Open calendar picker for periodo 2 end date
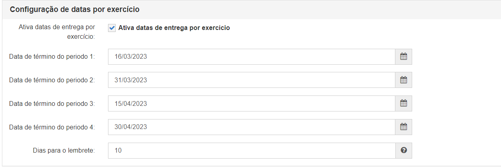 [404, 80]
